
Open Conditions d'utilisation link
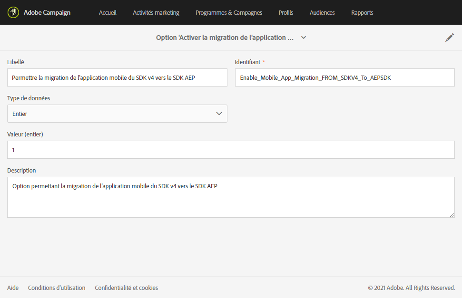[x=57, y=288]
